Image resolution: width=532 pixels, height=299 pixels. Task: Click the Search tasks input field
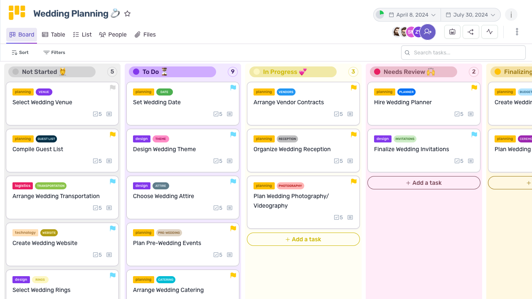tap(463, 53)
